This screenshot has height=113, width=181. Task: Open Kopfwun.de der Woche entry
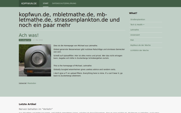point(146,45)
